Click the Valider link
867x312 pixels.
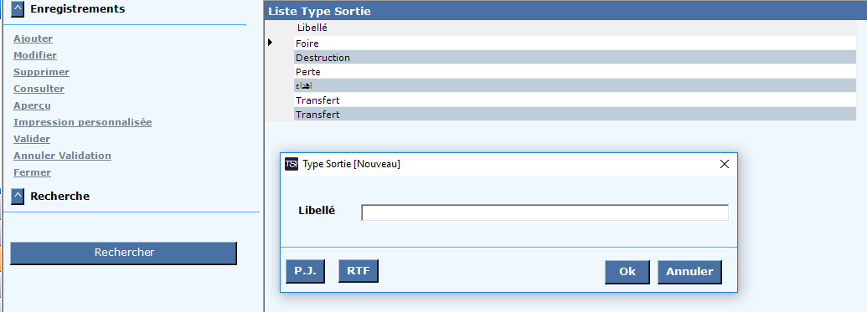32,139
